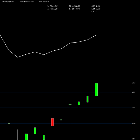The height and width of the screenshot is (140, 140).
Task: Click the tallest green candlestick reaching 1065
Action: click(x=96, y=90)
